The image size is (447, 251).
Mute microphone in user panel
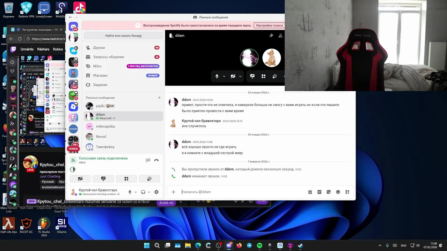[130, 192]
